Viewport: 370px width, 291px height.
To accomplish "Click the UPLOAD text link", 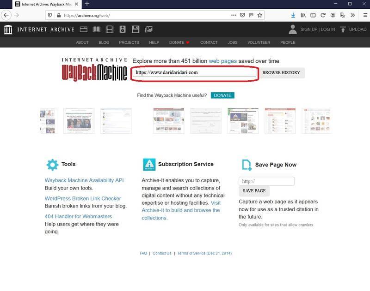I will click(358, 30).
